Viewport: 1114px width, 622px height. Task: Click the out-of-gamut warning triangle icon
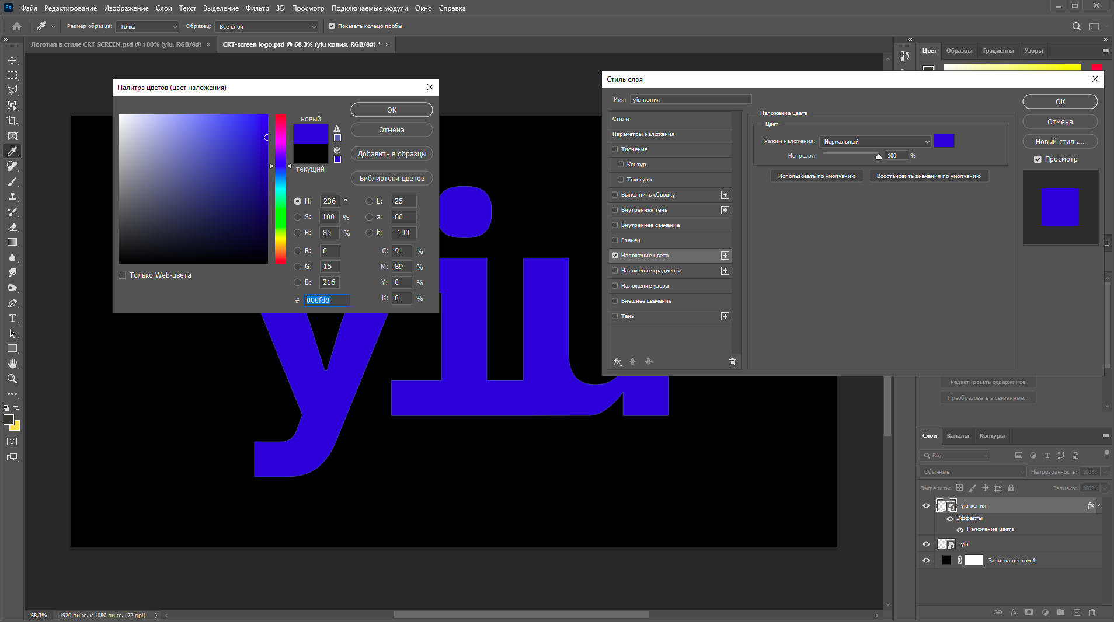coord(337,129)
